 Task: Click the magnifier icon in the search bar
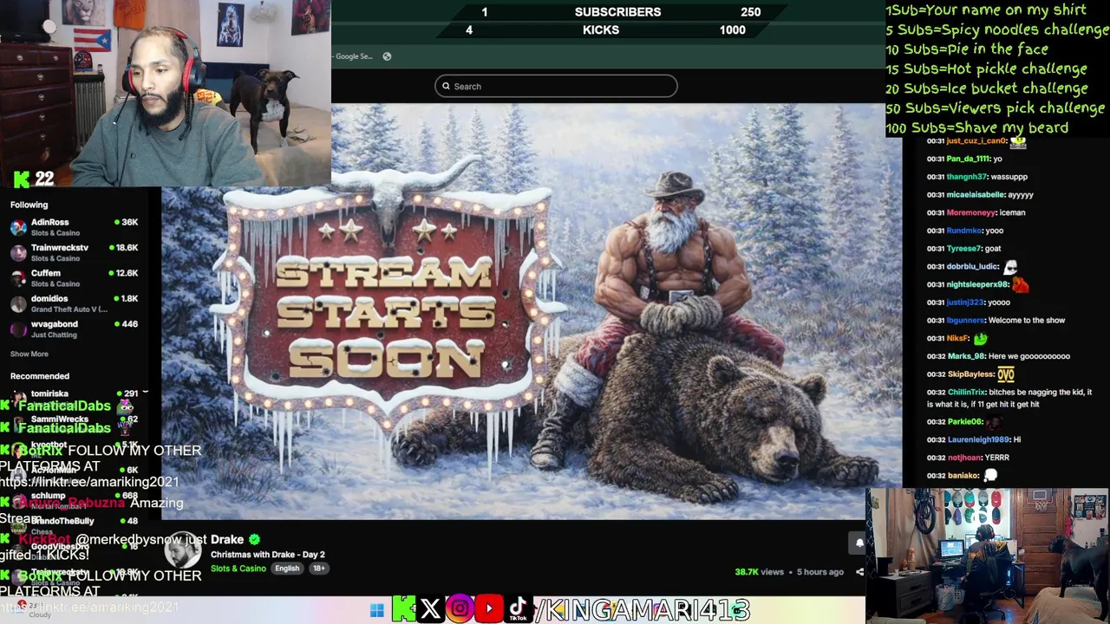[446, 86]
